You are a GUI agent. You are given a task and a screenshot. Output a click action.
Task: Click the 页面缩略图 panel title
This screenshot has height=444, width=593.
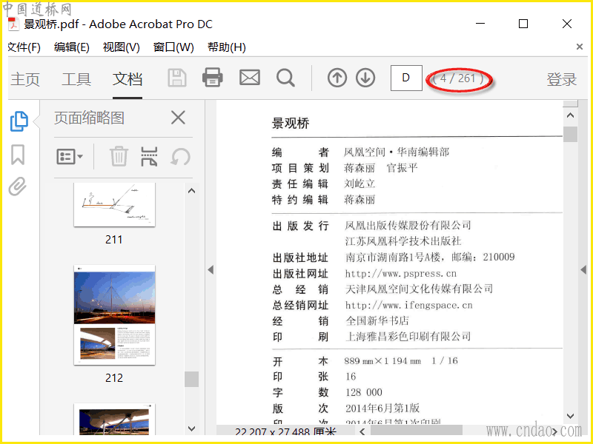coord(89,118)
